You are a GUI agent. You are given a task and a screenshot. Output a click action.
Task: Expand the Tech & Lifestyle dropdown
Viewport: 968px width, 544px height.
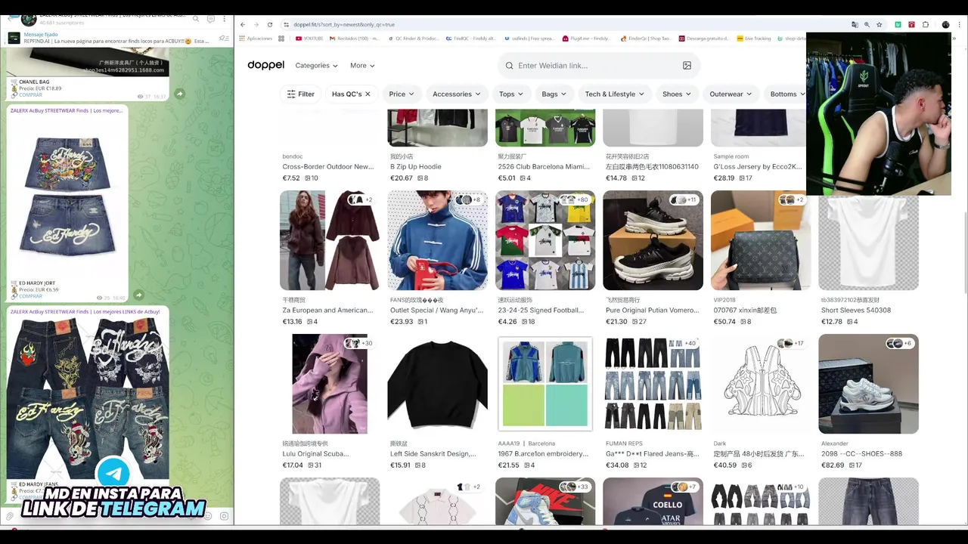(614, 94)
